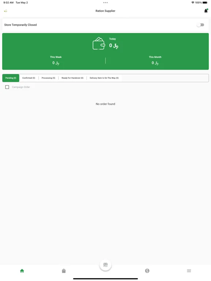Tap the Wi-Fi status icon
The image size is (211, 281).
coord(193,3)
